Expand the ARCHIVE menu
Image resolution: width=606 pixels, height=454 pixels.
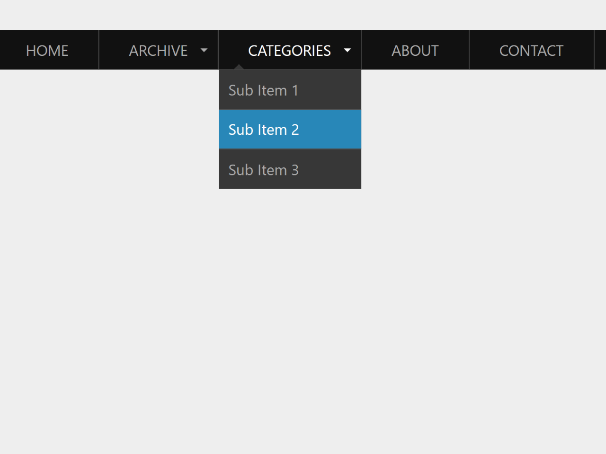159,50
